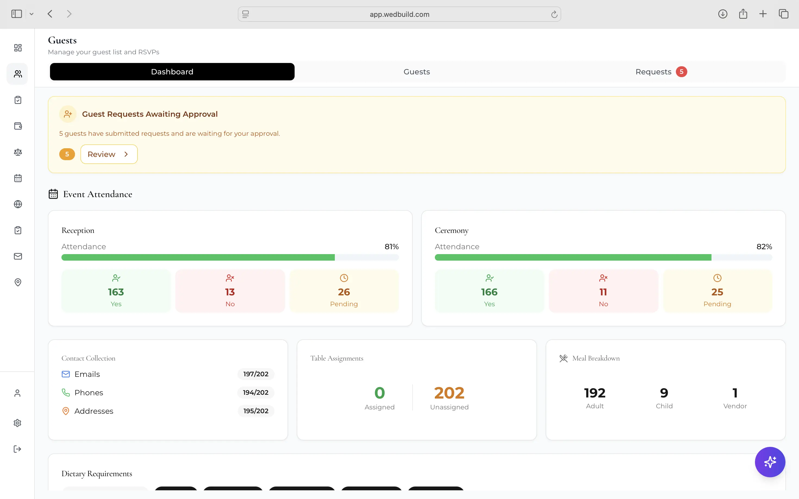
Task: Go back with browser back arrow
Action: tap(50, 14)
